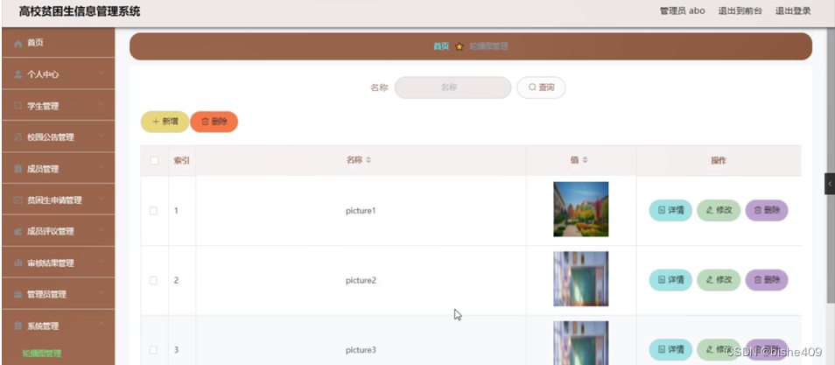Expand the 成员评议管理 menu chevron
This screenshot has height=365, width=835.
click(101, 231)
